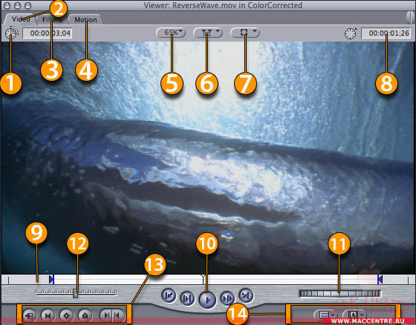Open the Recent Clips pop-up menu
416x325 pixels.
325,315
